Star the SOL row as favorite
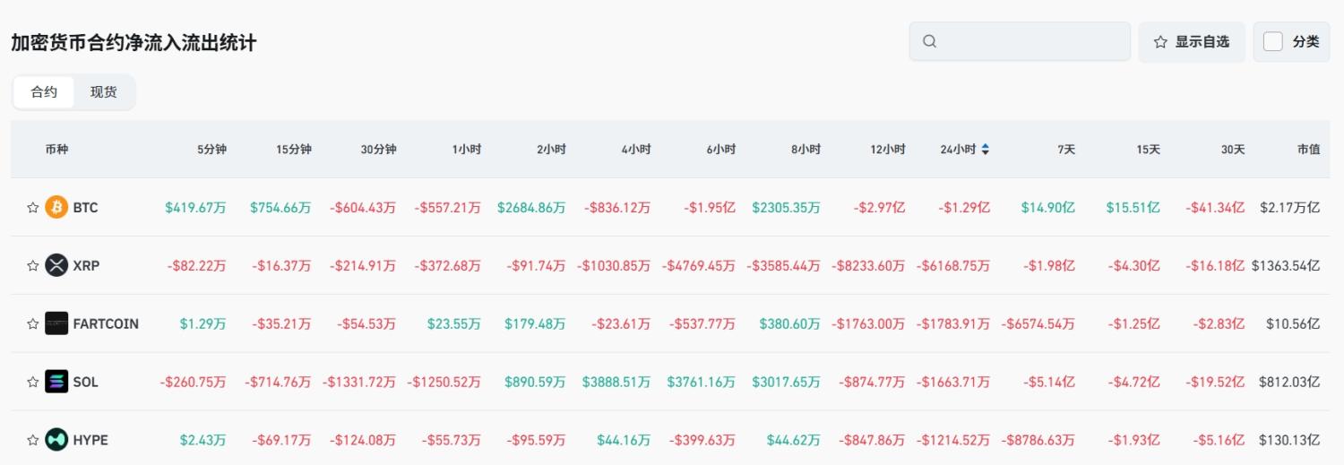The image size is (1344, 465). [x=33, y=382]
